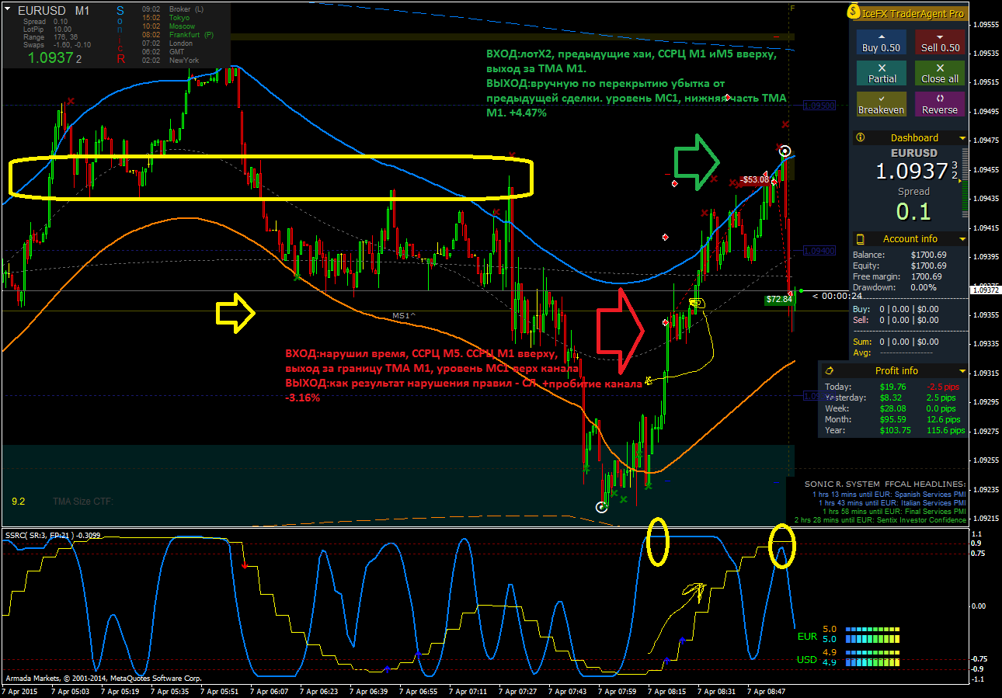The image size is (1002, 698).
Task: Click the 1.09500 horizontal level label
Action: [x=819, y=105]
